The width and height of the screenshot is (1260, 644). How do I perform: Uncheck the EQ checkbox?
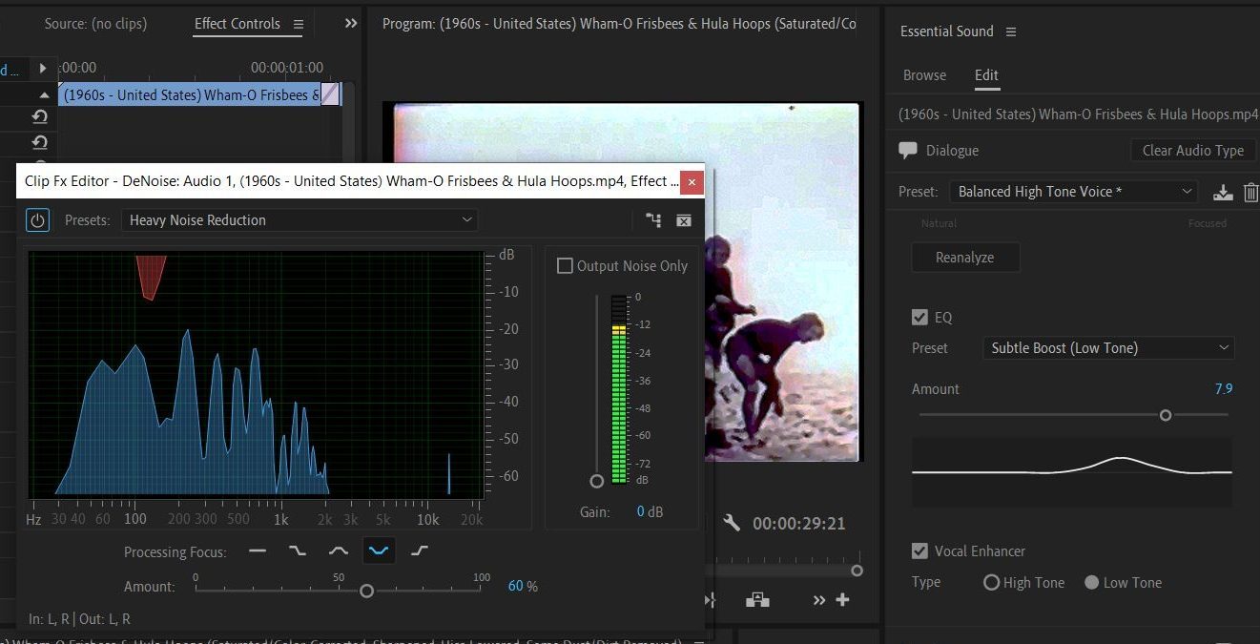tap(919, 318)
